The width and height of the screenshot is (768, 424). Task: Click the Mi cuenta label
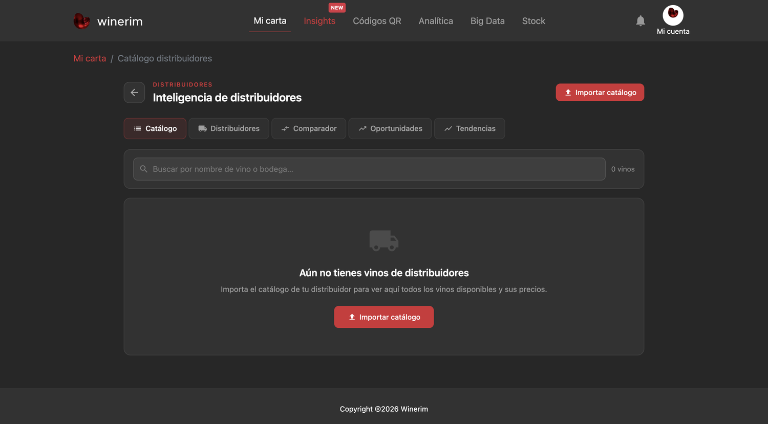point(673,32)
